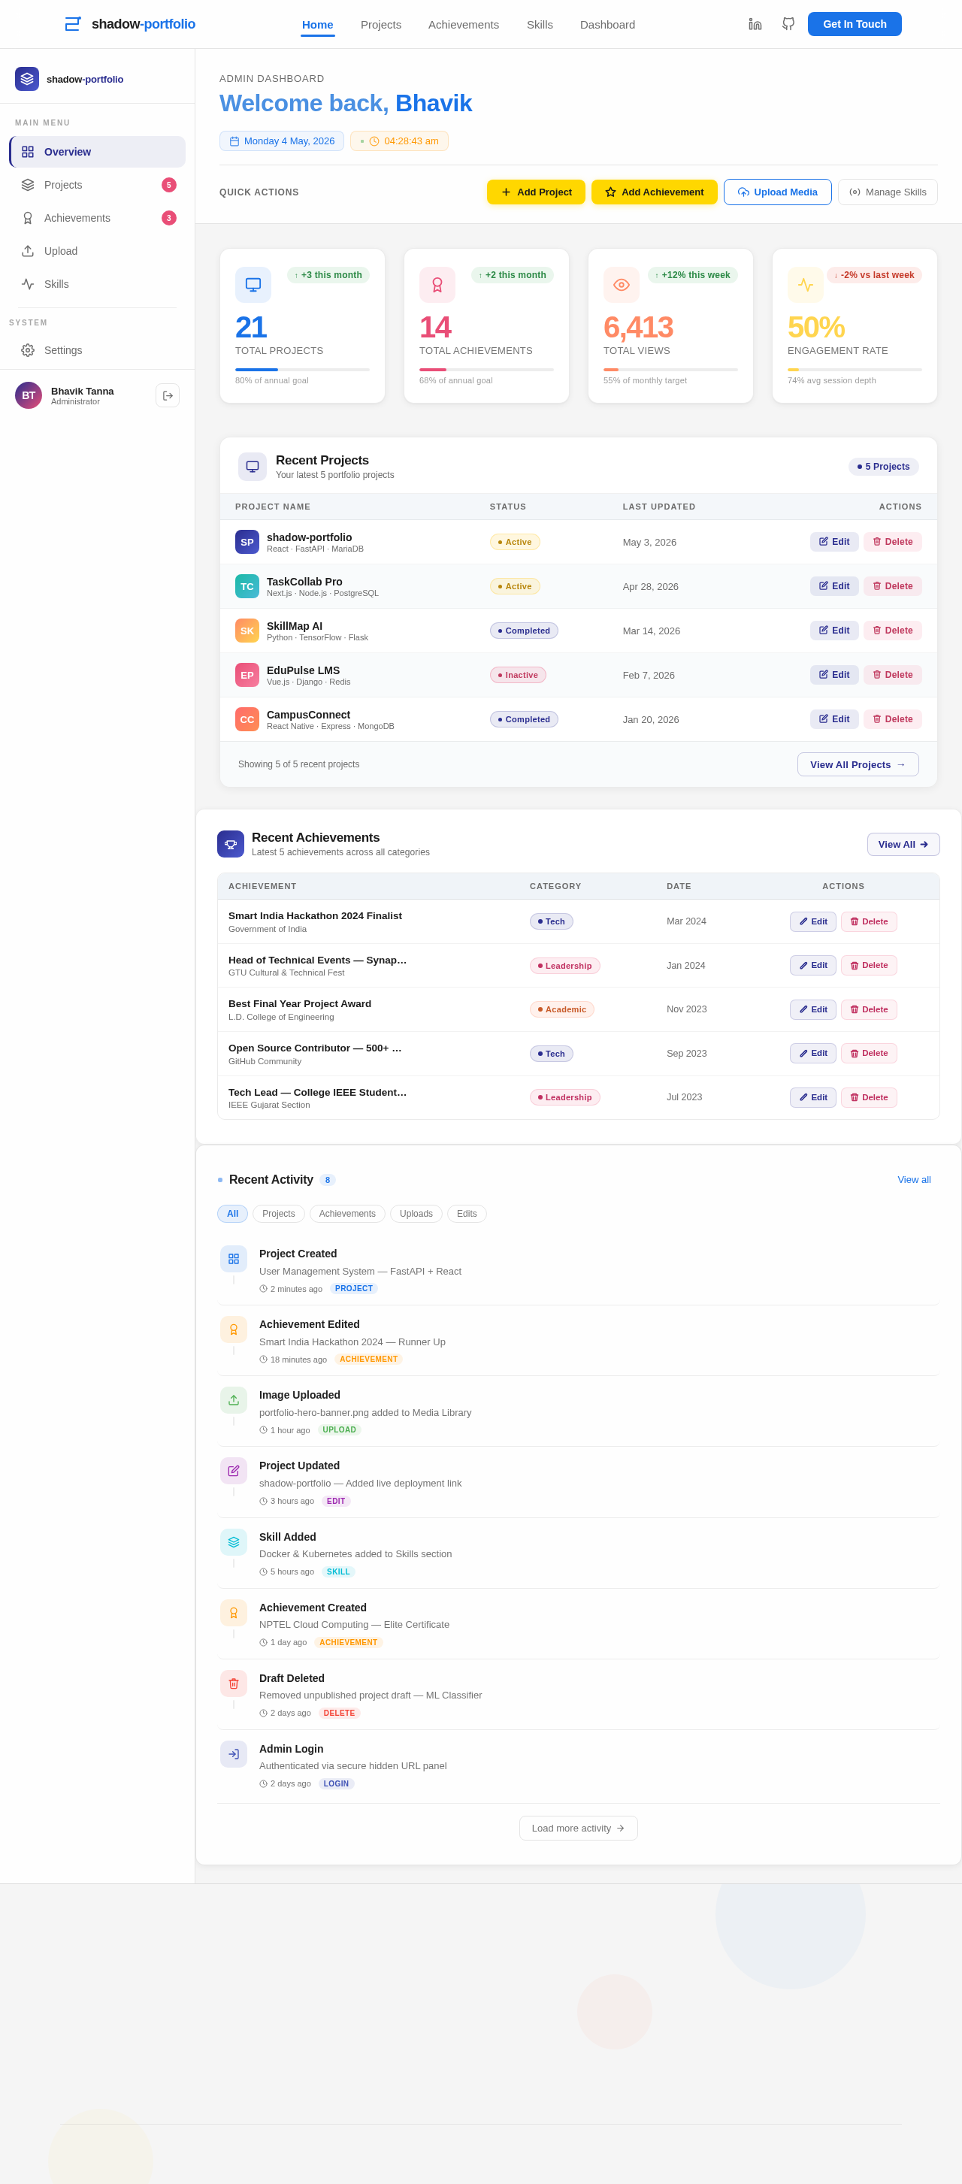Click Manage Skills quick action
The width and height of the screenshot is (962, 2184).
888,192
